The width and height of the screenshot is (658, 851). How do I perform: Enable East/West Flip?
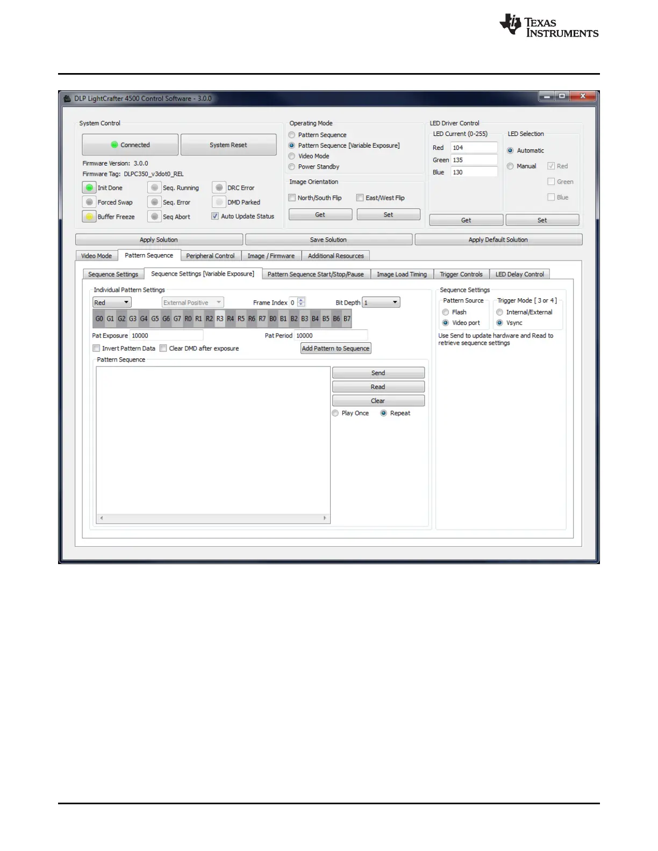tap(360, 198)
